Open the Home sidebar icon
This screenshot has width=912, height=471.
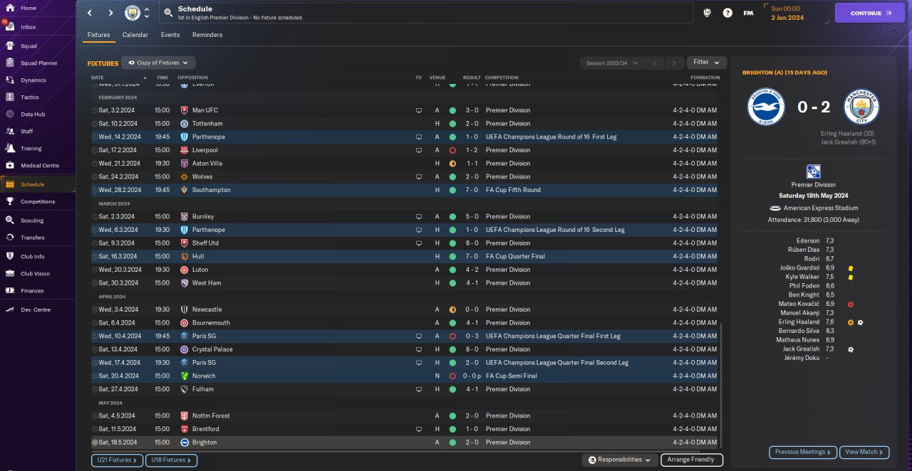pos(10,8)
